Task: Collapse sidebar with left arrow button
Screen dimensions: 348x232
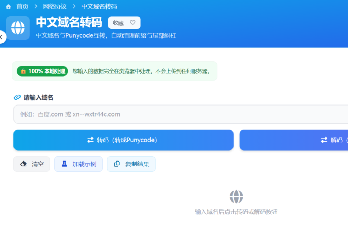Action: pyautogui.click(x=2, y=37)
